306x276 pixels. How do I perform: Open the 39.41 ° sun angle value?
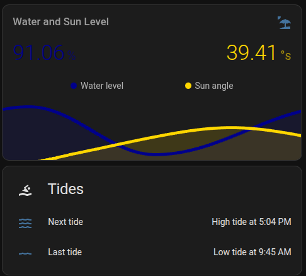tap(259, 52)
